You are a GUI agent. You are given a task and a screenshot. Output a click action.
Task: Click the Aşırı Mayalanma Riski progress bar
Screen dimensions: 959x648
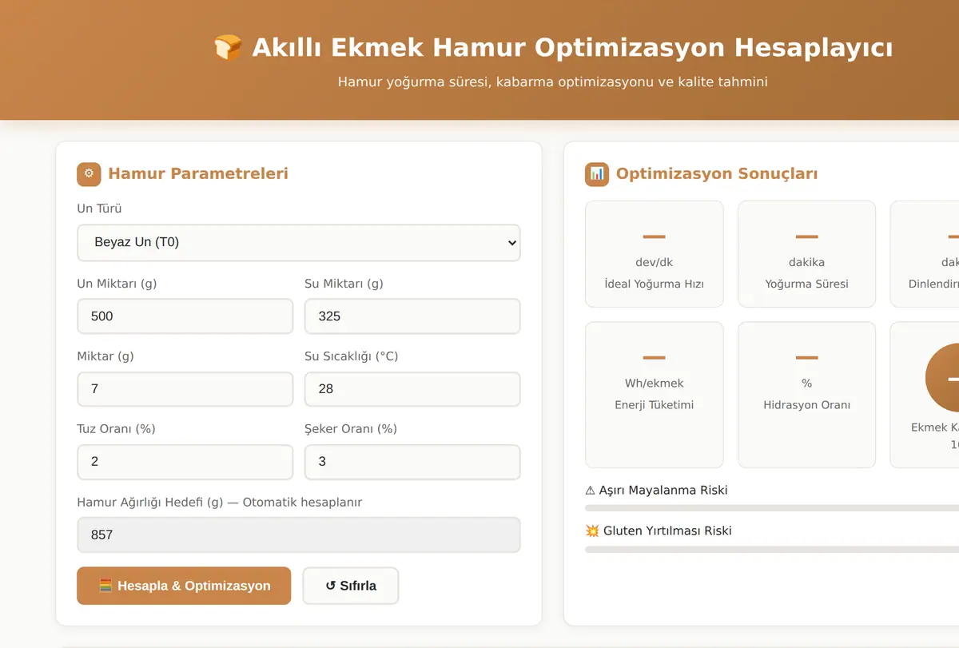pyautogui.click(x=772, y=507)
